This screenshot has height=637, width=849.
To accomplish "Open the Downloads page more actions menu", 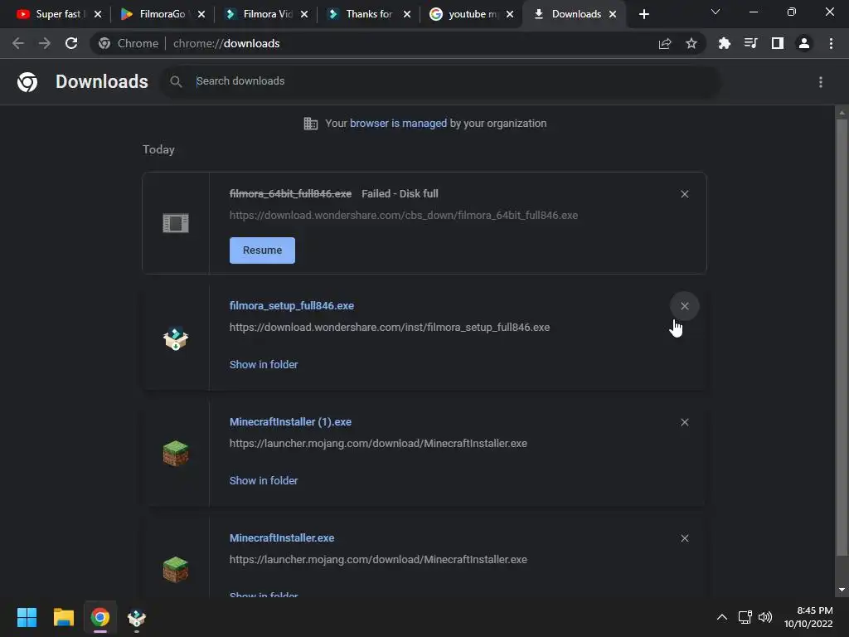I will click(821, 82).
